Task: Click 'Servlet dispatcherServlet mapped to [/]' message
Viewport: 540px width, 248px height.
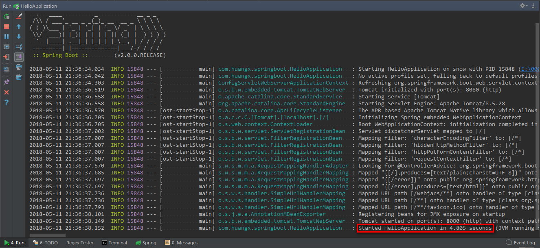Action: pyautogui.click(x=422, y=131)
